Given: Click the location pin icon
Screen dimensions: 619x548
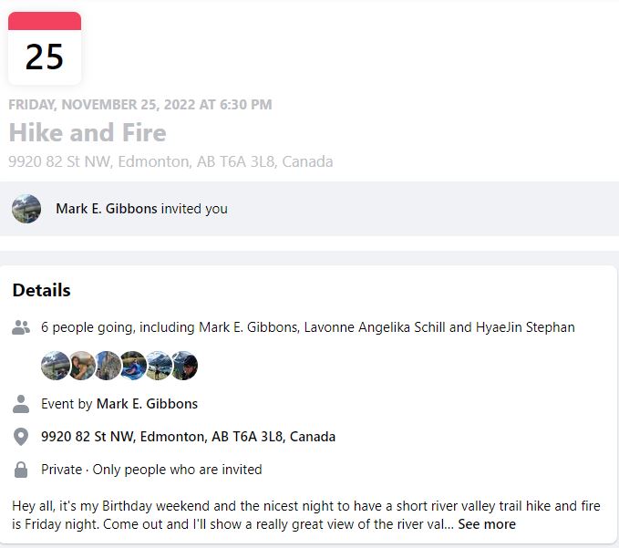Looking at the screenshot, I should tap(21, 437).
